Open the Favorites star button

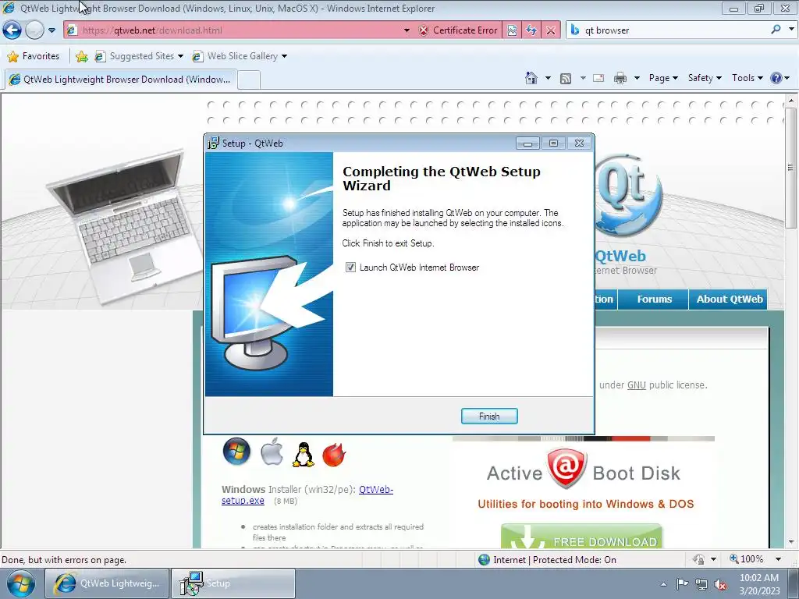34,56
